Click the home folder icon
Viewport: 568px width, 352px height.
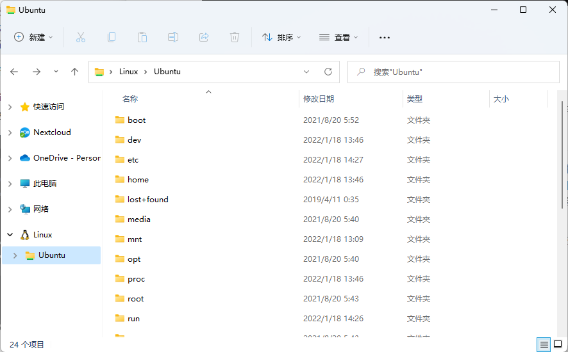click(x=120, y=179)
